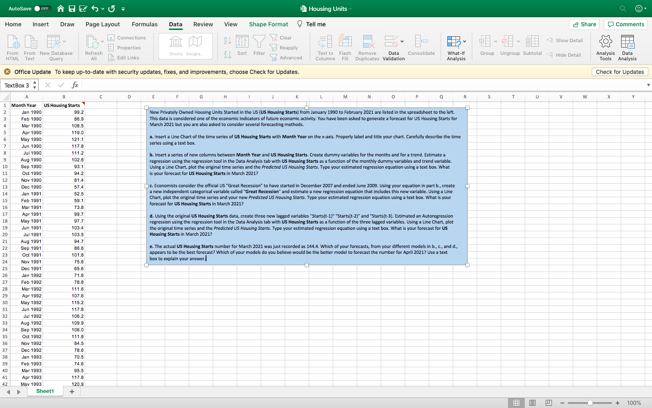Viewport: 652px width, 408px height.
Task: Expand the formula bar
Action: pos(648,85)
